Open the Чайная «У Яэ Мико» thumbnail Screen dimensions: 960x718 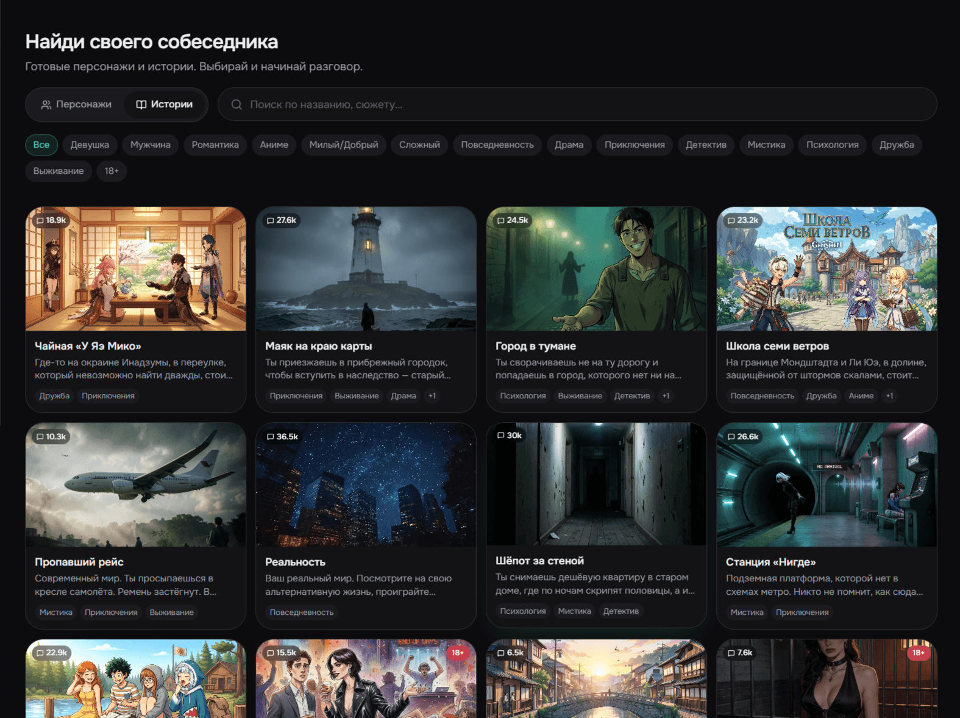[136, 269]
